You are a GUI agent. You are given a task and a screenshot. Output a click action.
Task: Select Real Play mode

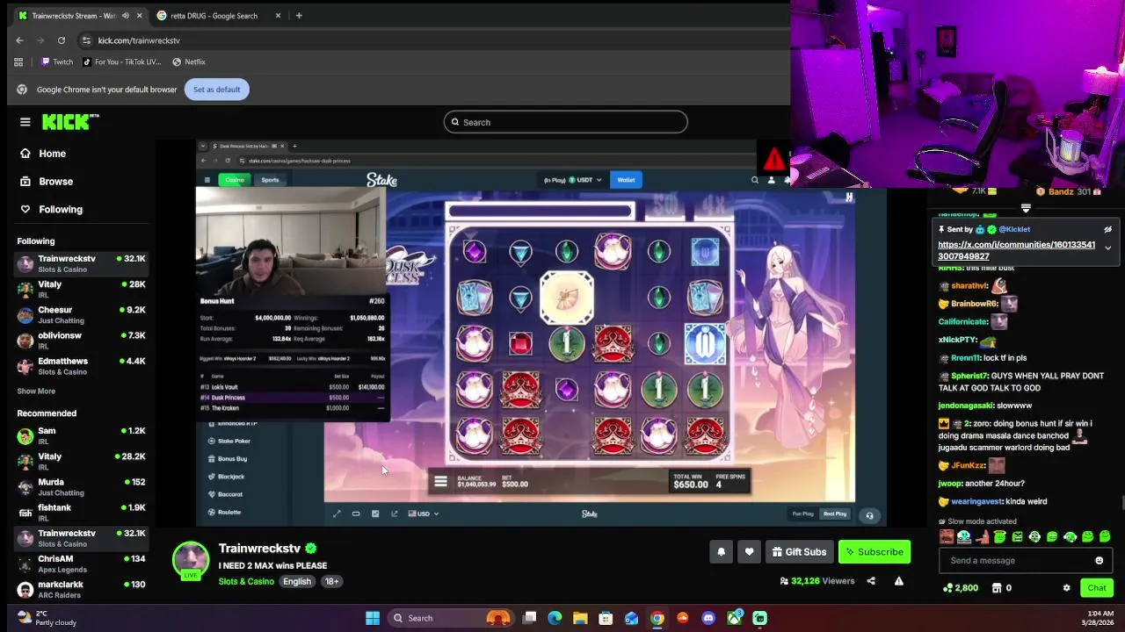834,514
